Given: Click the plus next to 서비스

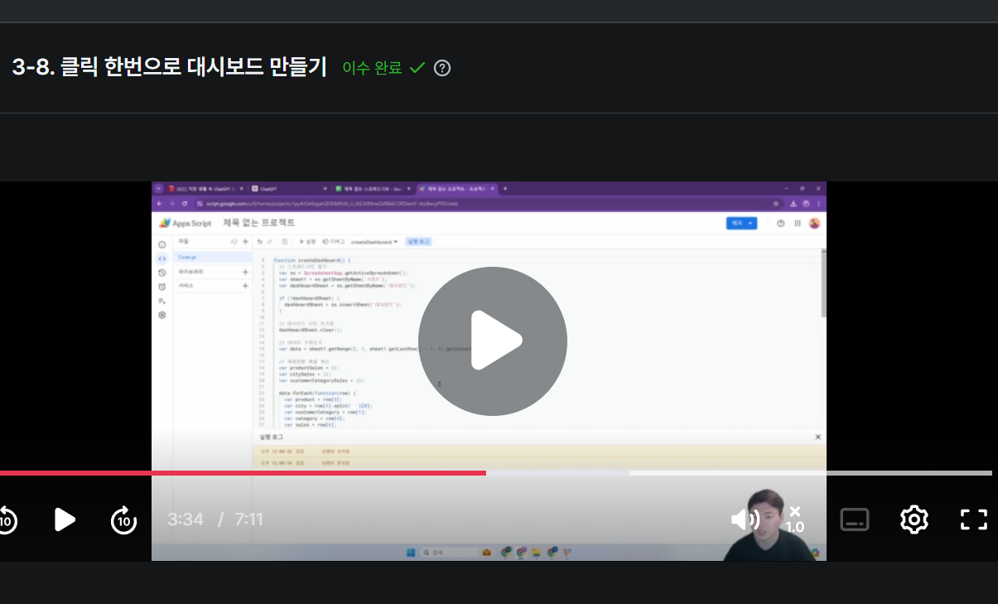Looking at the screenshot, I should [x=245, y=286].
